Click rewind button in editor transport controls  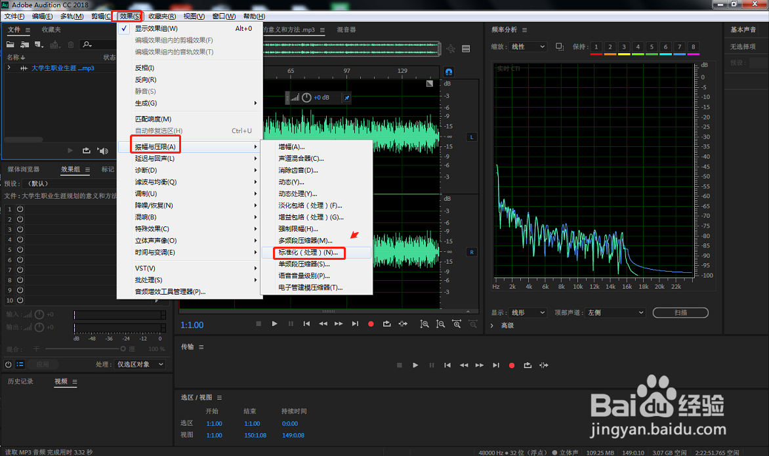pyautogui.click(x=323, y=323)
